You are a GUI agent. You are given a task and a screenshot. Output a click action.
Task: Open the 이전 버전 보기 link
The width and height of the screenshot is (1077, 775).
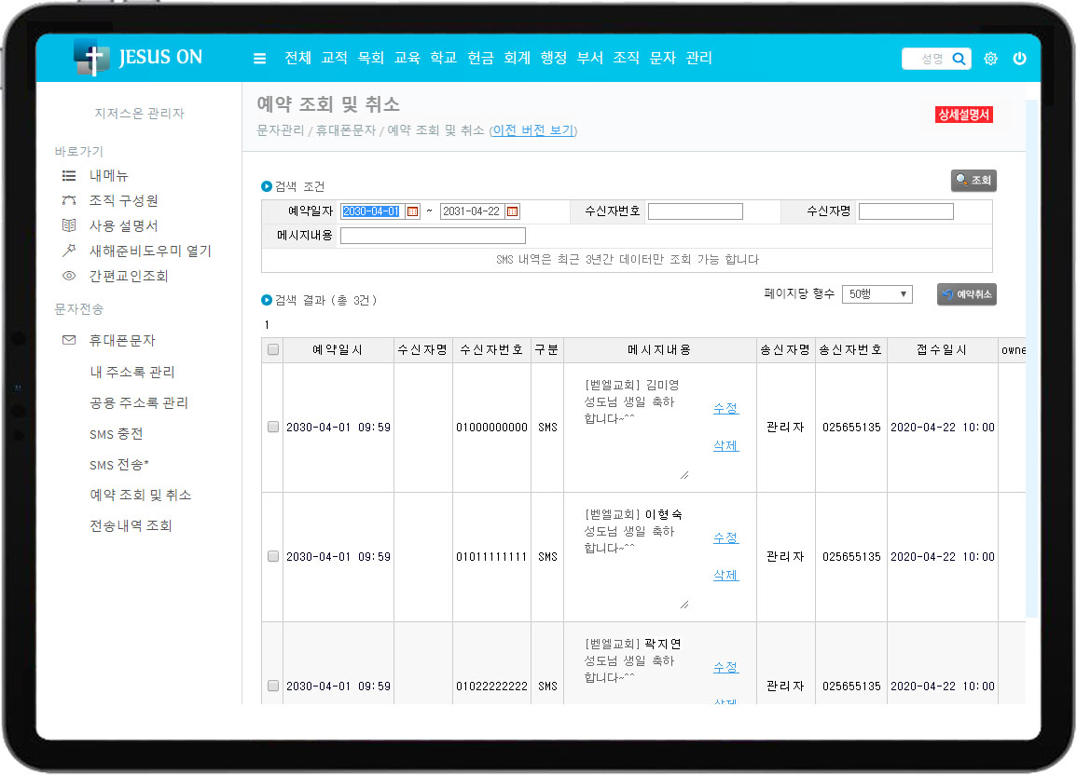[532, 130]
